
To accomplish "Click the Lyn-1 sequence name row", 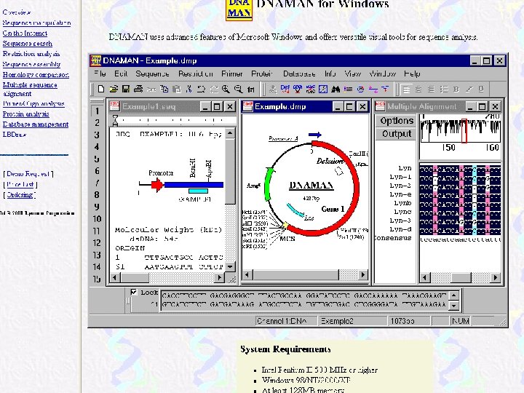I will [400, 177].
